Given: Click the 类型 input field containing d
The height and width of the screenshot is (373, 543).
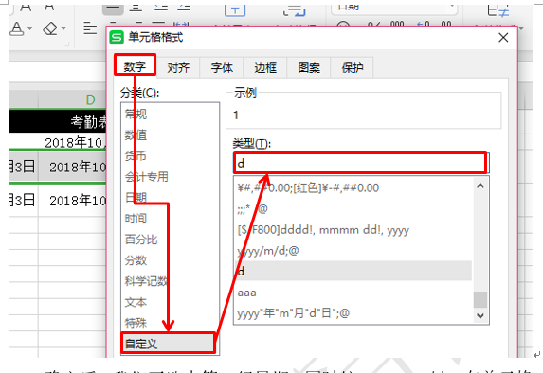Looking at the screenshot, I should click(x=360, y=163).
